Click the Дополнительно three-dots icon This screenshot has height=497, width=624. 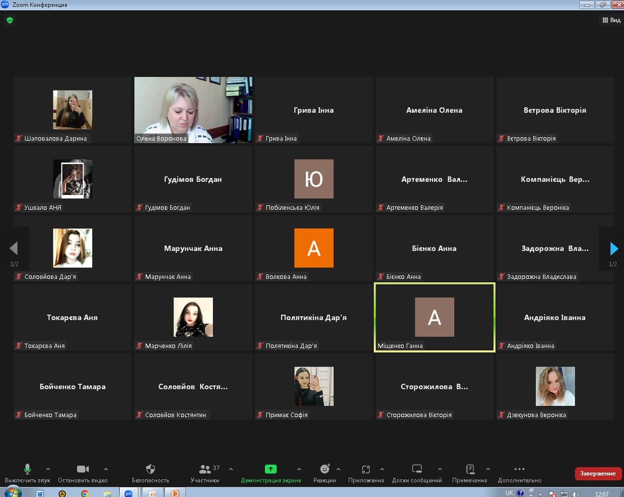[520, 469]
